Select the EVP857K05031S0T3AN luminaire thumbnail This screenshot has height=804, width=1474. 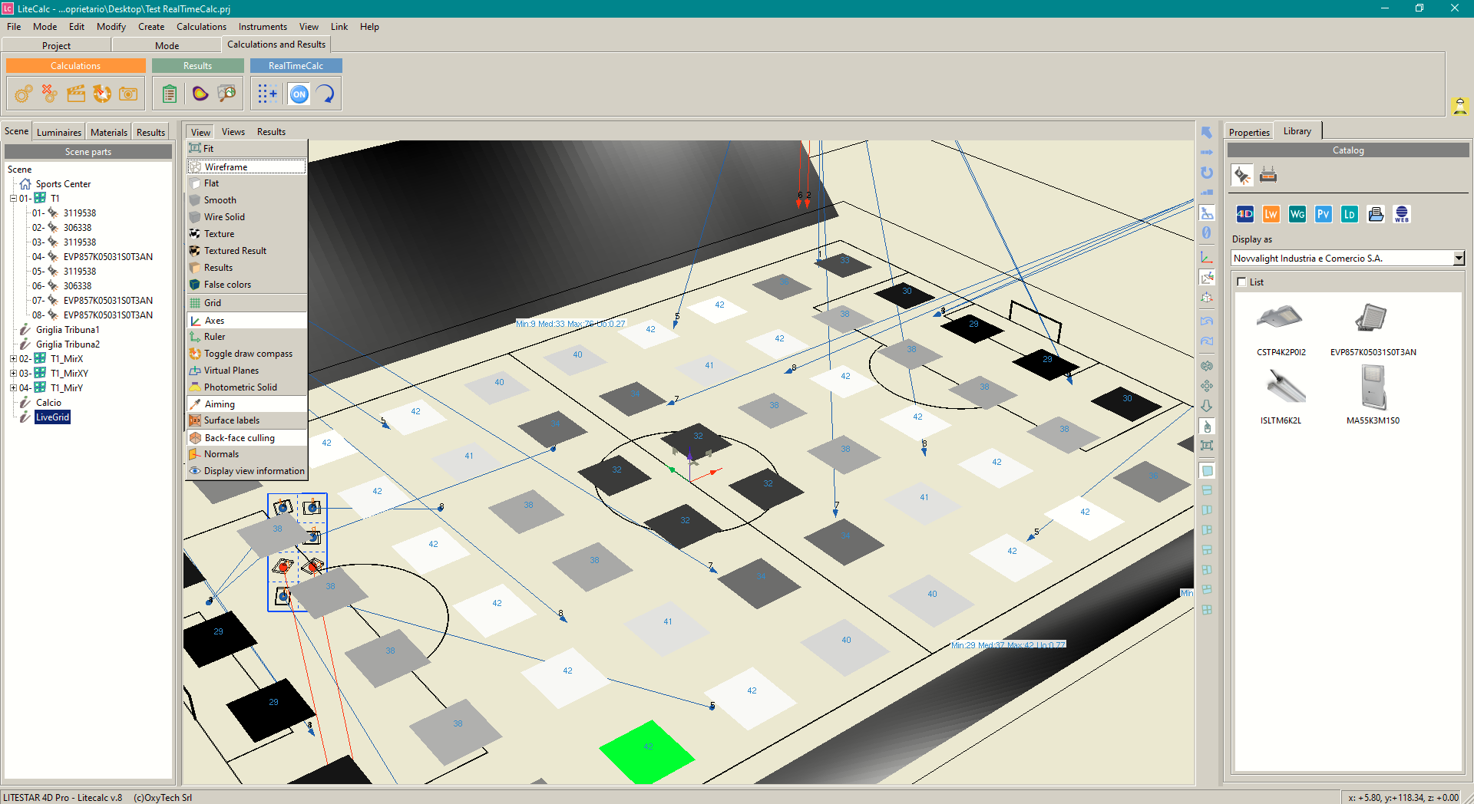point(1372,318)
